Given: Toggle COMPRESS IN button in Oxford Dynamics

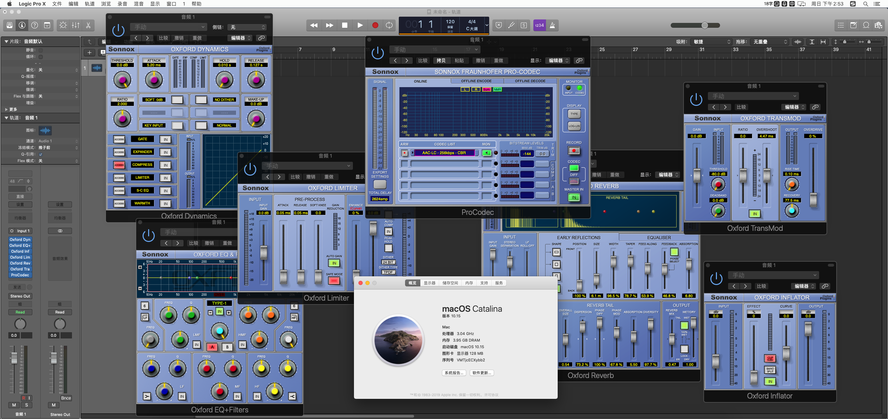Looking at the screenshot, I should pos(166,165).
